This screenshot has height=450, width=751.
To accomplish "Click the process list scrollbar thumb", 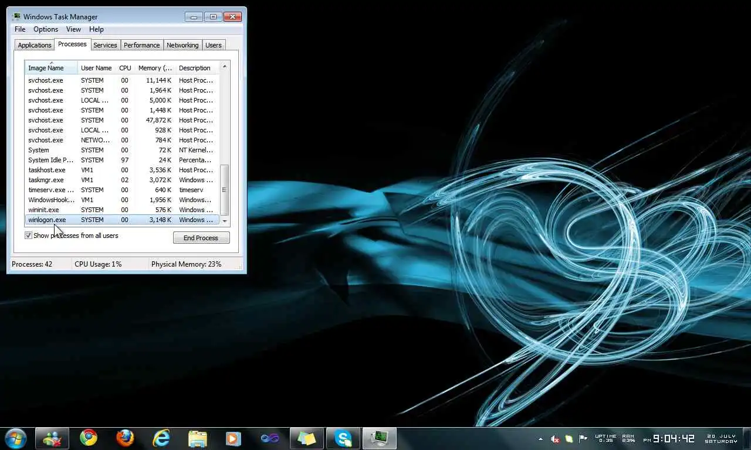I will (x=224, y=189).
